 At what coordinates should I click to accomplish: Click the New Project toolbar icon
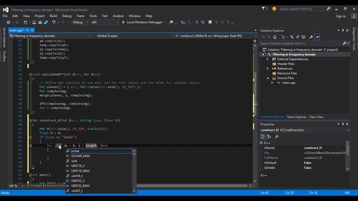click(25, 22)
